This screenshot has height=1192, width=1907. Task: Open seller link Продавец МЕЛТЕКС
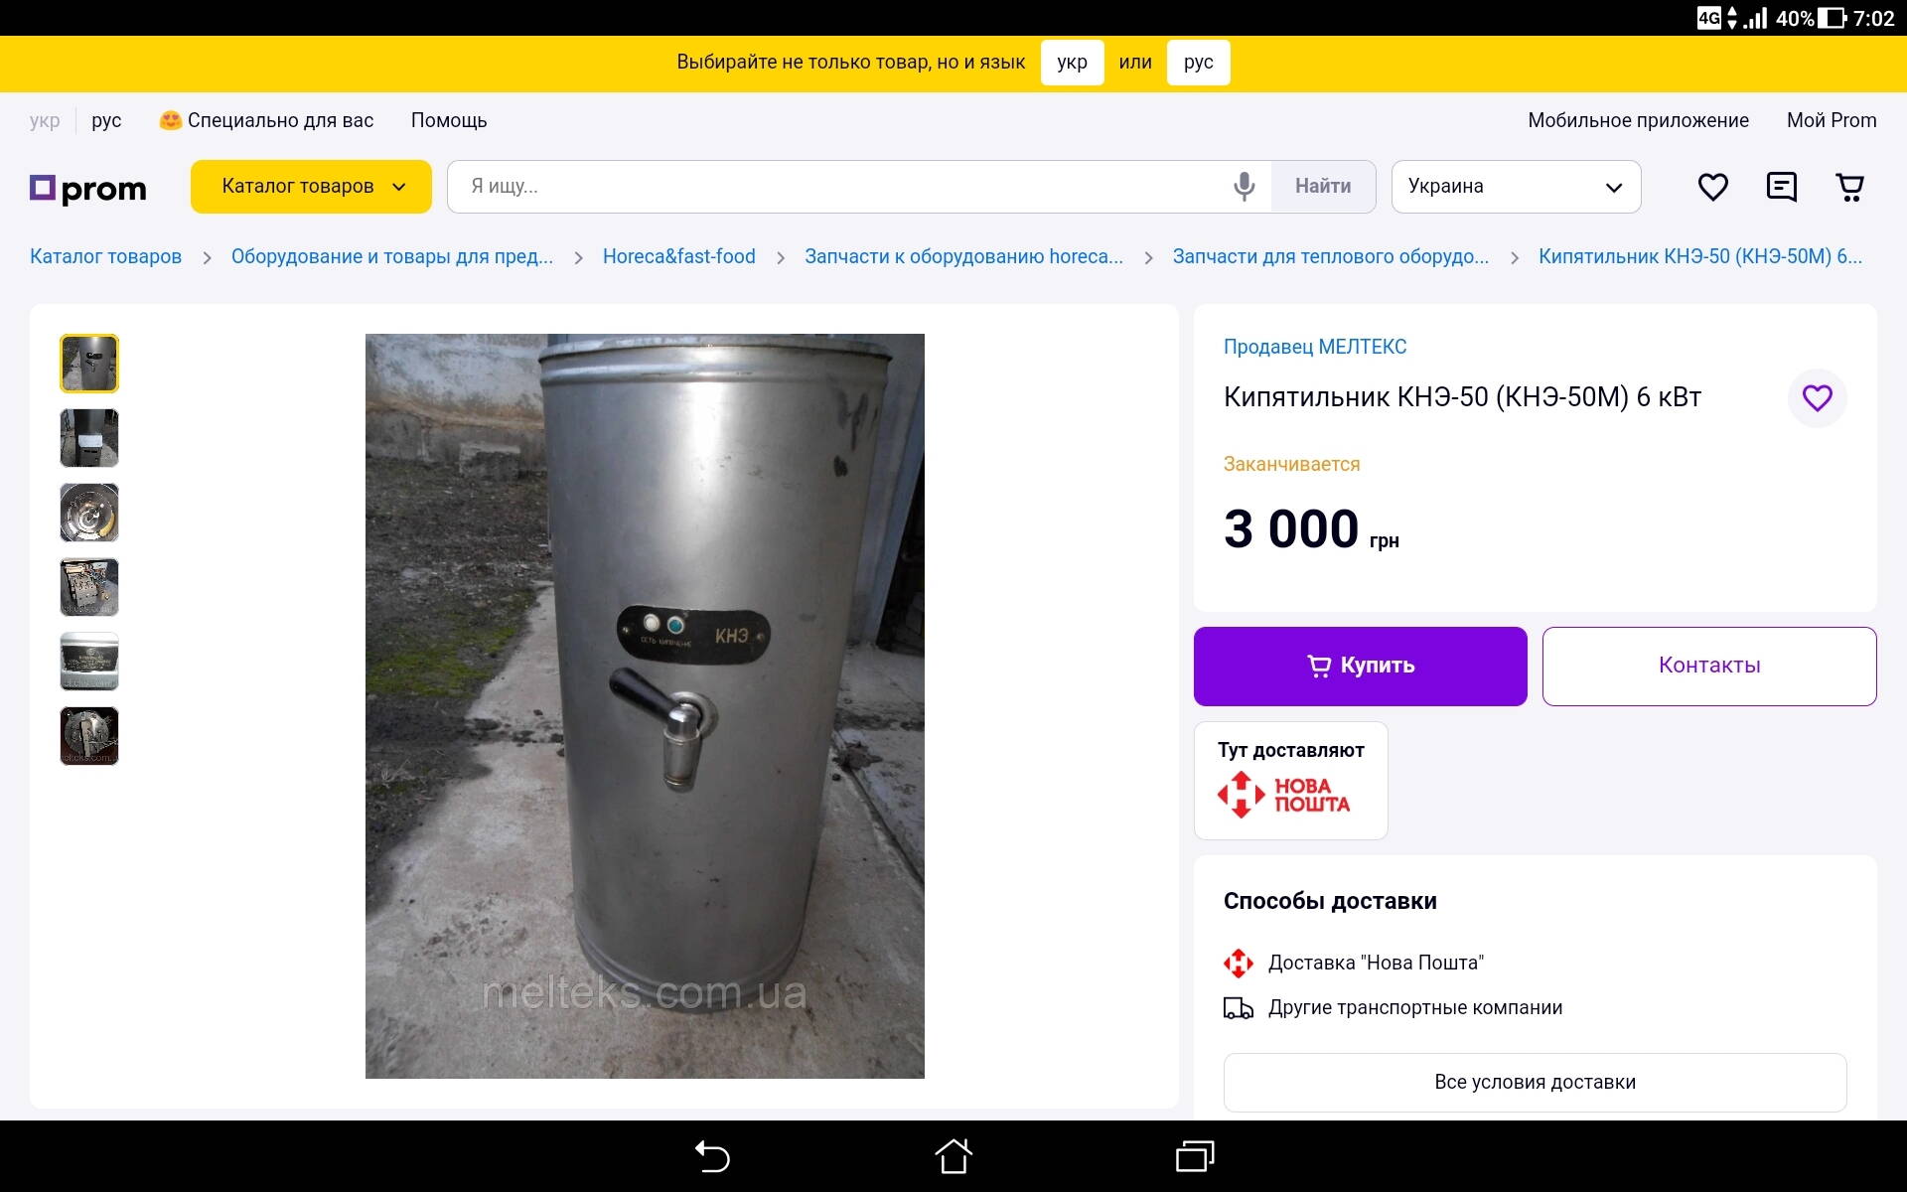coord(1314,348)
